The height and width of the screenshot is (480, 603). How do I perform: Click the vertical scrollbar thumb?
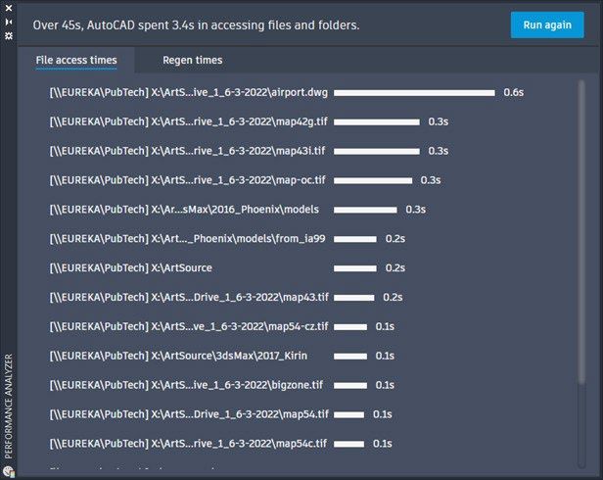(581, 232)
